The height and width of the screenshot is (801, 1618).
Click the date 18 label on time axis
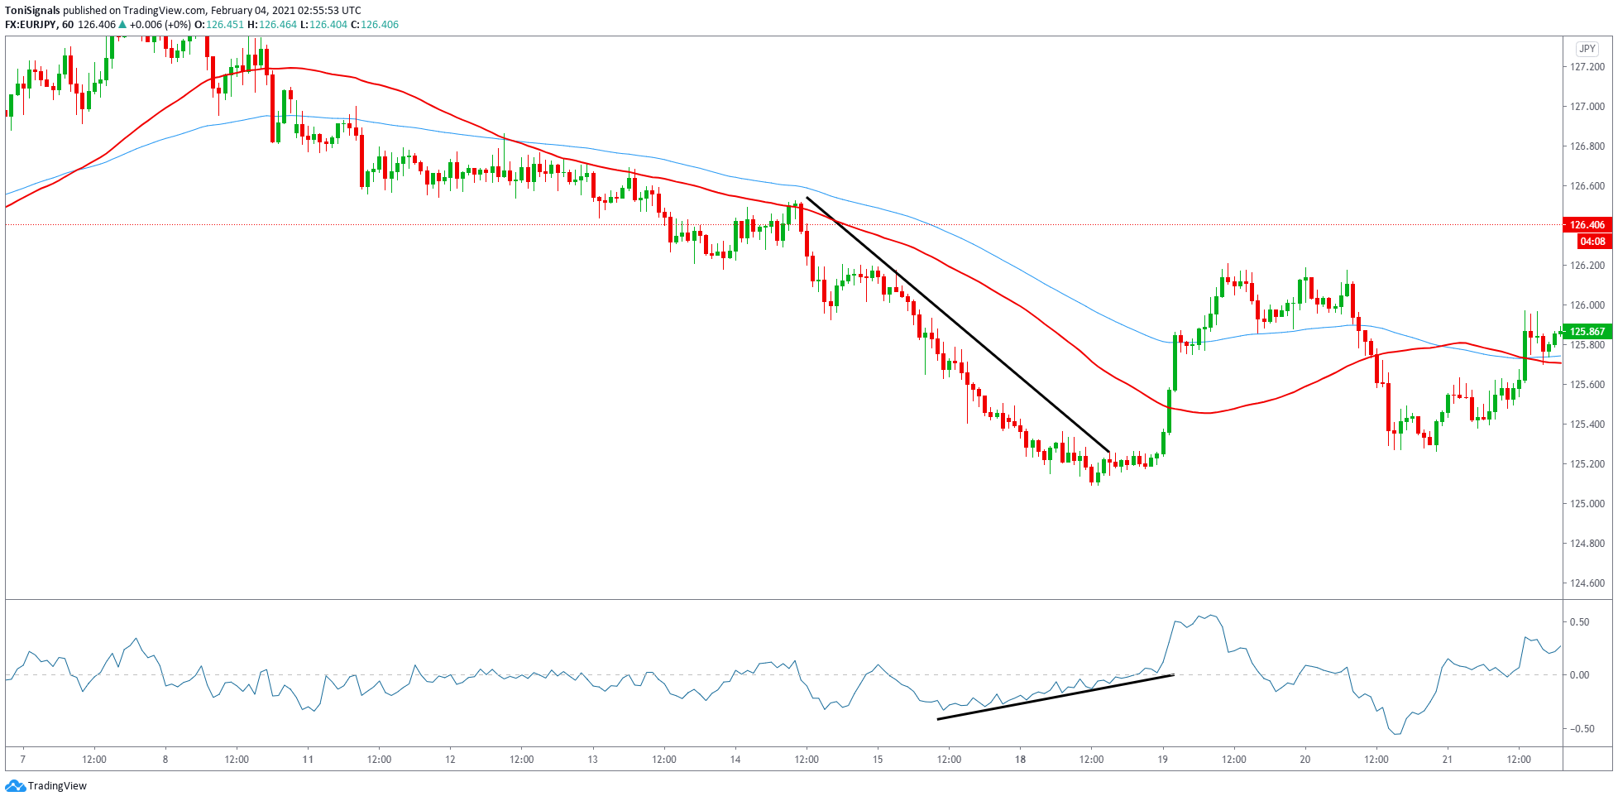[x=1020, y=759]
